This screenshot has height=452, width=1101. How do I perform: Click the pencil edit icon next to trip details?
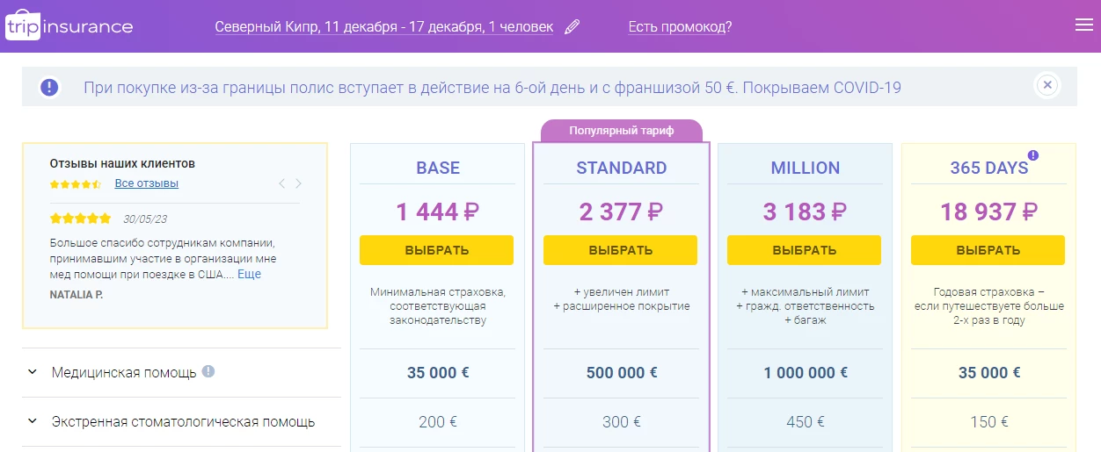(x=572, y=26)
